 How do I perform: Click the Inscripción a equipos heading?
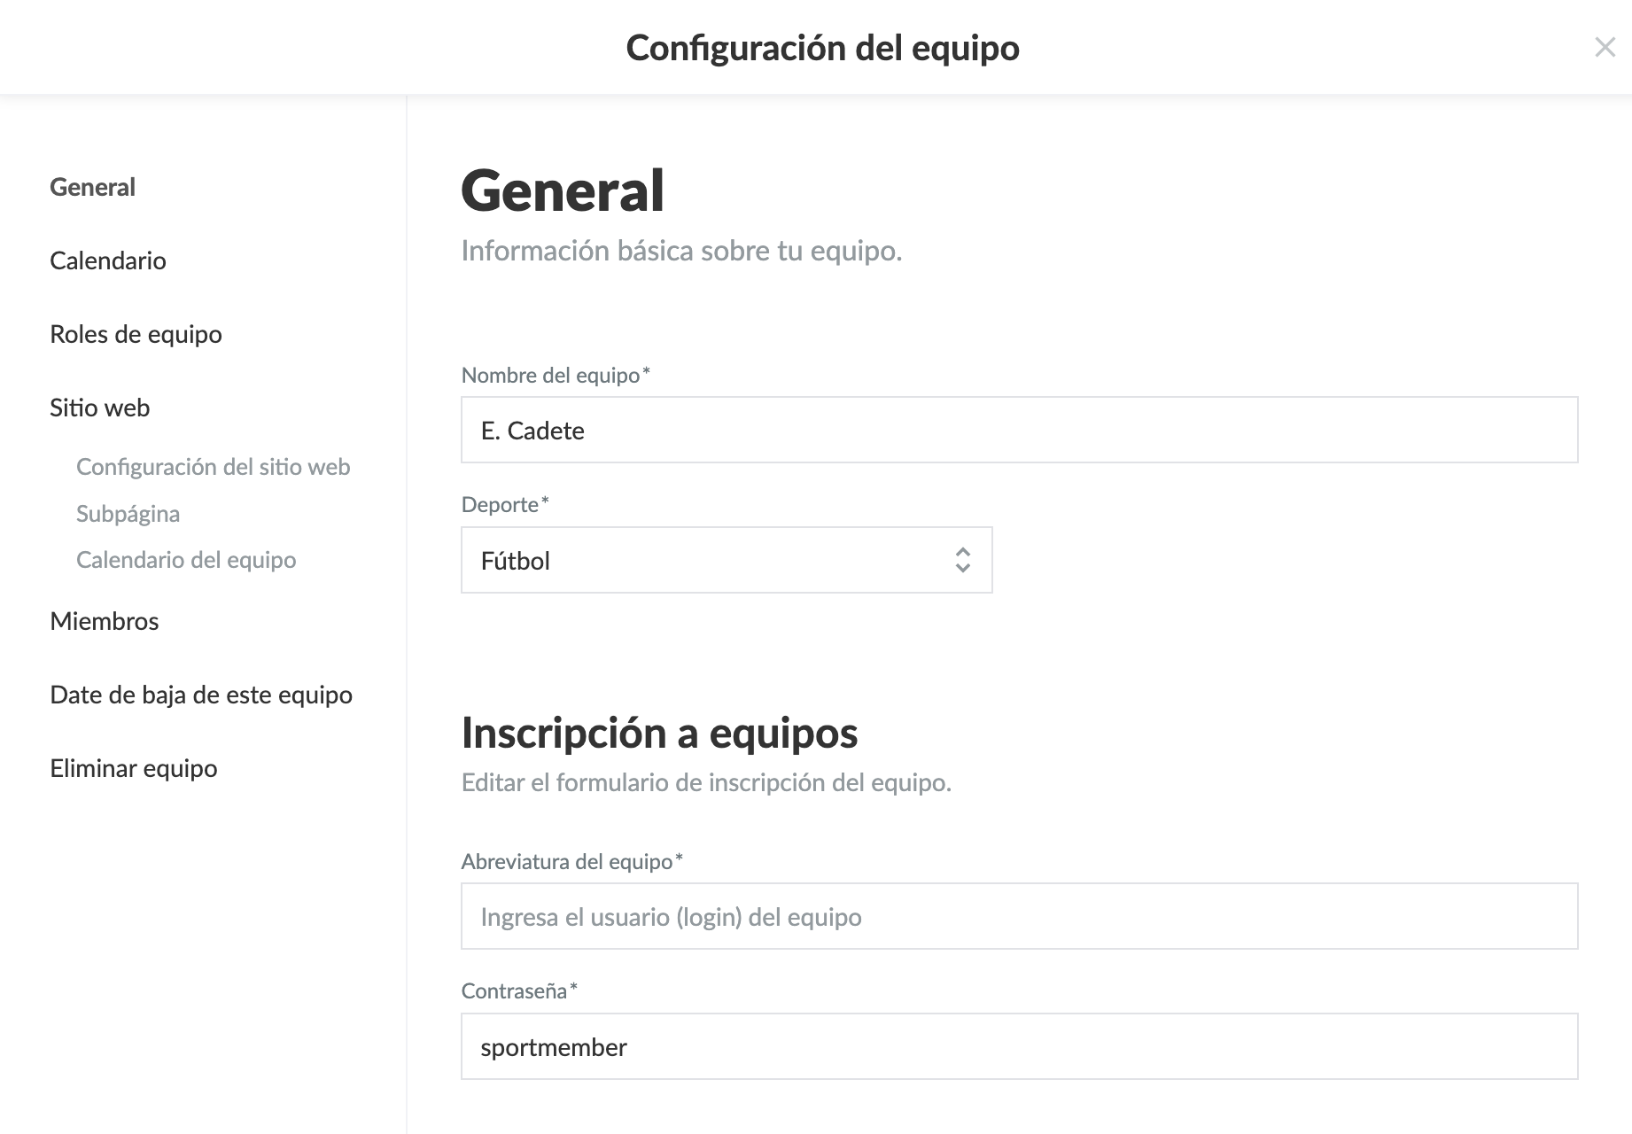point(659,733)
